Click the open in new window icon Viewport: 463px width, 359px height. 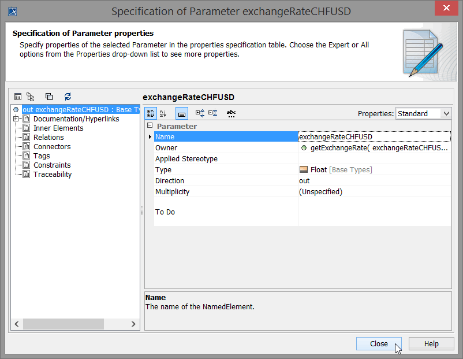(49, 97)
